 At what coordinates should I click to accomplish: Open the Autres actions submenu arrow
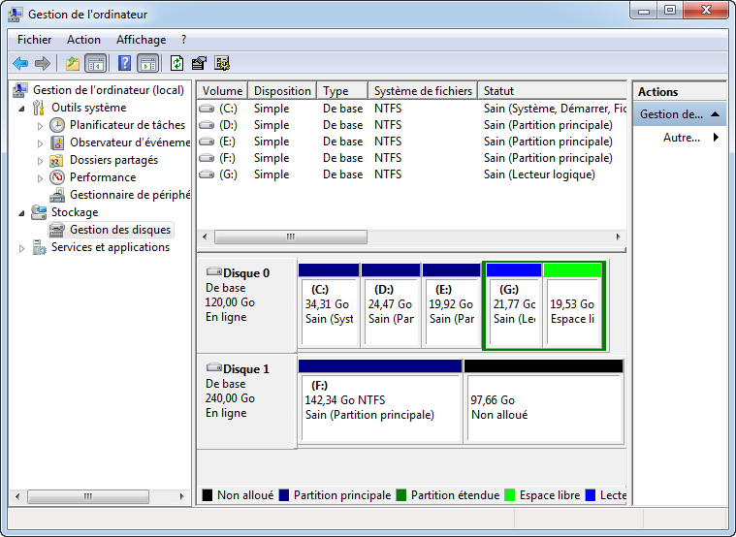(x=716, y=138)
